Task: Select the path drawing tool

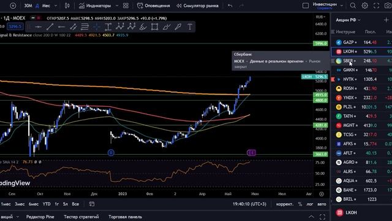Action: click(x=167, y=26)
